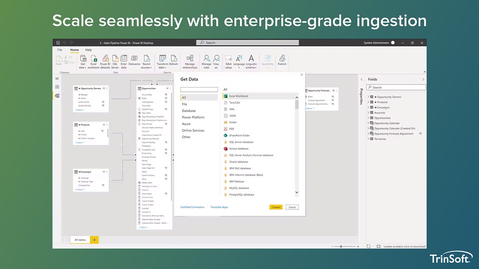479x269 pixels.
Task: Toggle visibility of AccountSeq in Opportunities table
Action: (x=166, y=95)
